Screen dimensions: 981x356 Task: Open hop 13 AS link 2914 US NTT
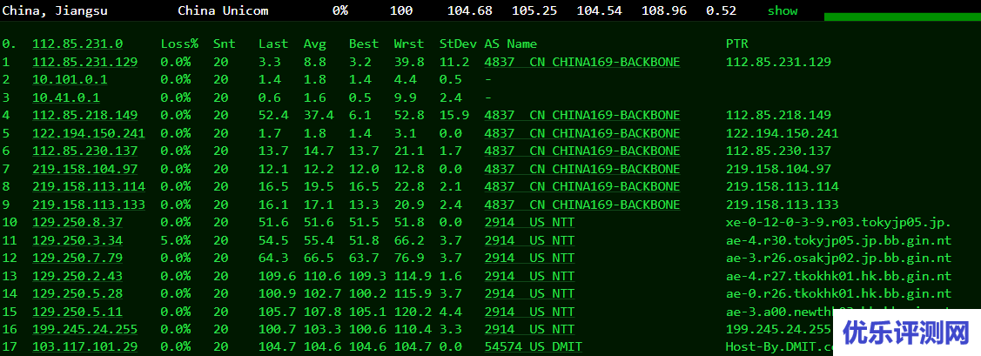point(529,276)
